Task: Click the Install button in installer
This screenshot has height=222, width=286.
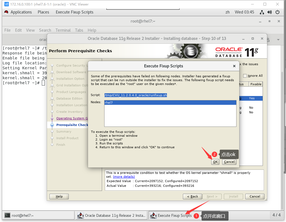Action: [x=233, y=196]
